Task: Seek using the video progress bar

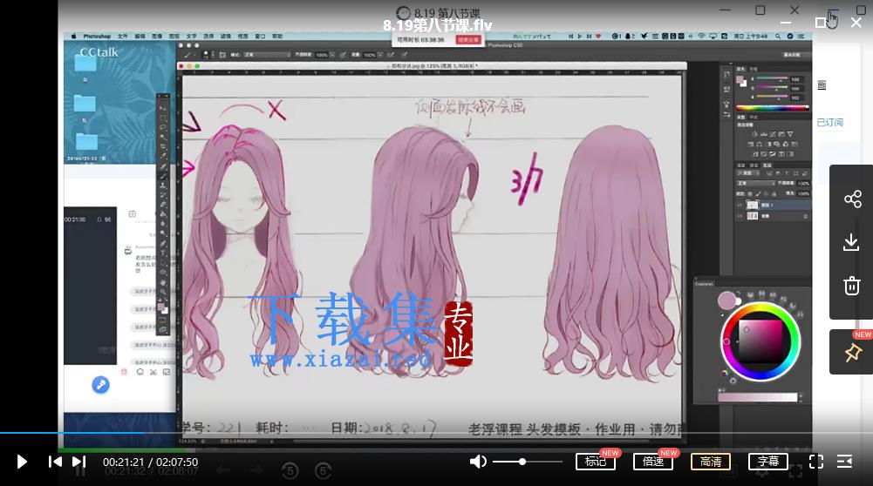Action: [x=436, y=433]
